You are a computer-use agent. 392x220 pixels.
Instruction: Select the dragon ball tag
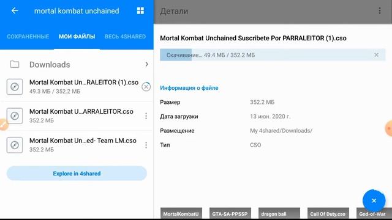[x=279, y=214]
